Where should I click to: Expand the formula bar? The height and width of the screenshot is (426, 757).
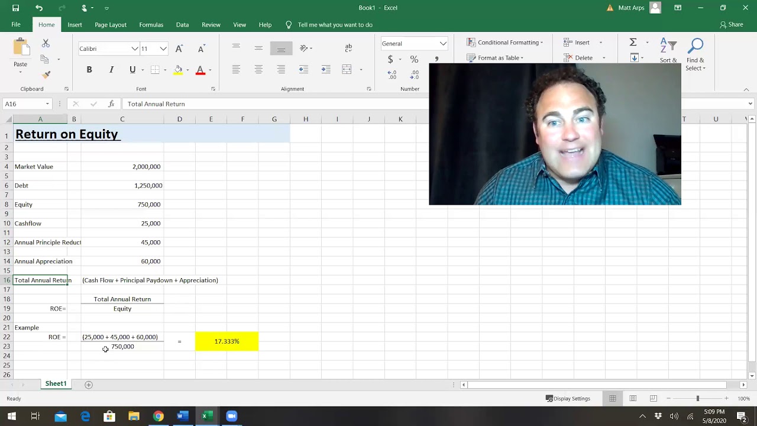tap(750, 104)
